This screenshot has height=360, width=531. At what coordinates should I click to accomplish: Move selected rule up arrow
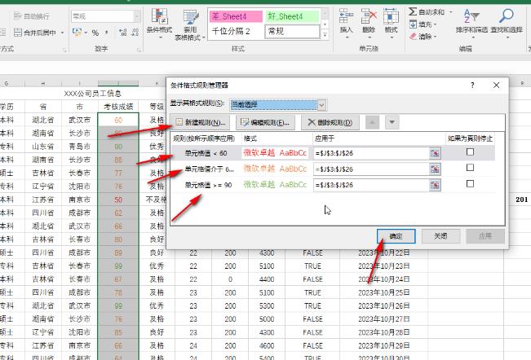click(x=372, y=122)
